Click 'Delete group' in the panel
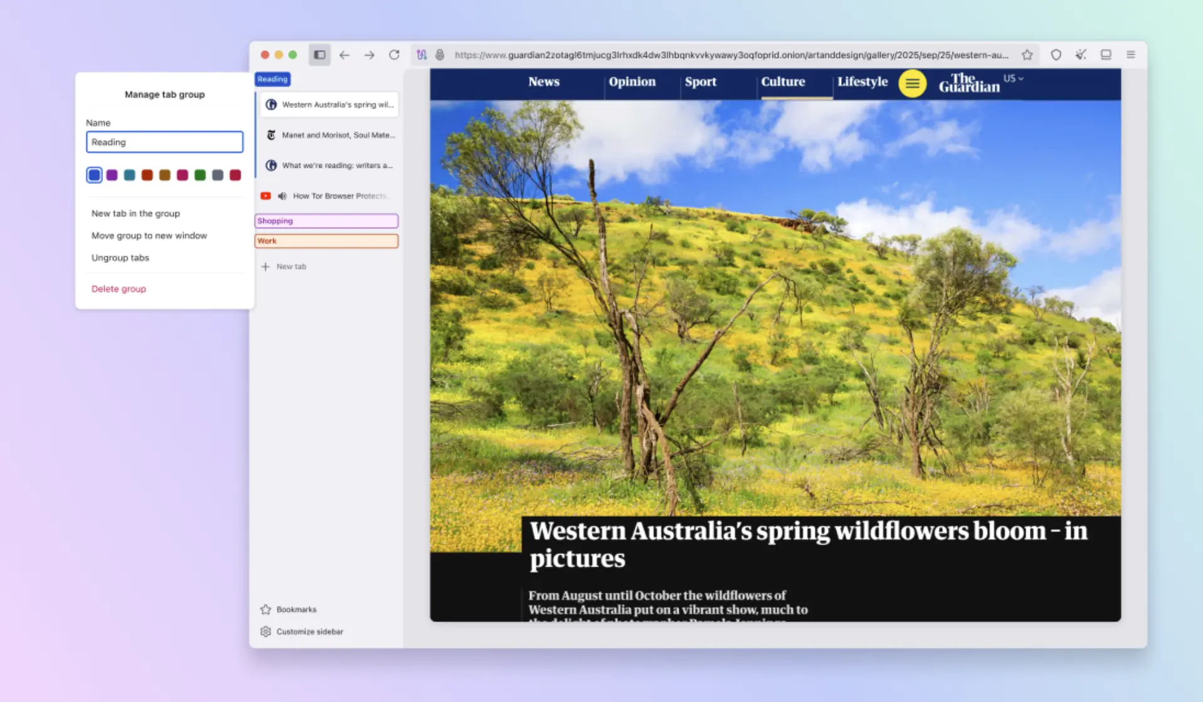This screenshot has width=1203, height=702. pos(119,289)
